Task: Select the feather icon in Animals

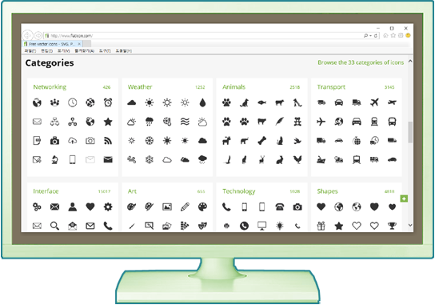Action: coord(280,122)
